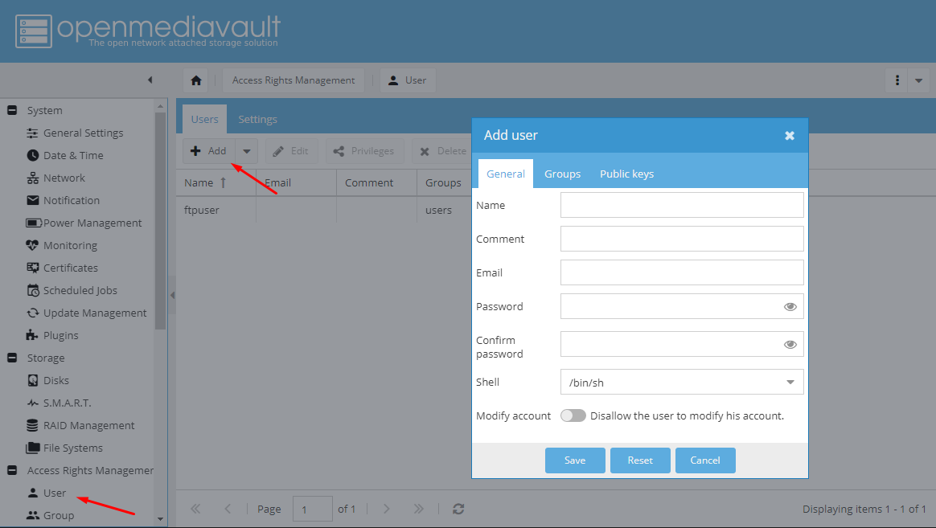The image size is (936, 528).
Task: Click the refresh icon in pagination bar
Action: pyautogui.click(x=458, y=509)
